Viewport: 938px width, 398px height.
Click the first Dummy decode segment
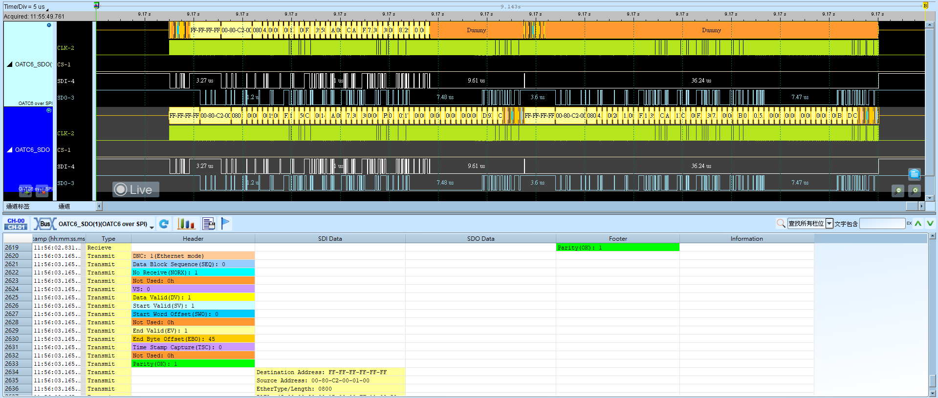pyautogui.click(x=476, y=30)
